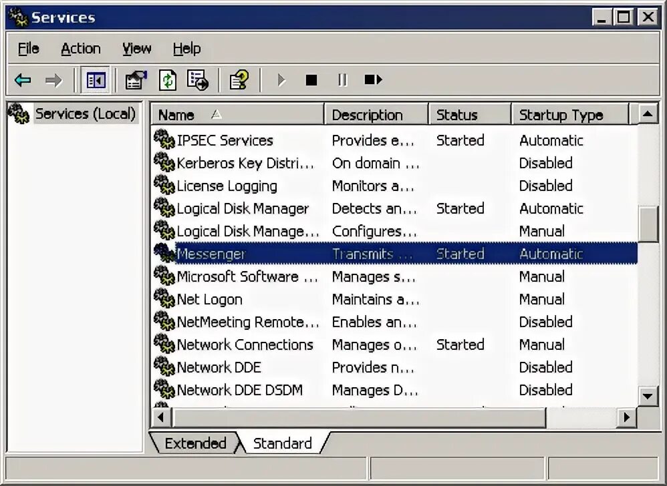Click the gear icon beside Network DDE

pos(164,367)
